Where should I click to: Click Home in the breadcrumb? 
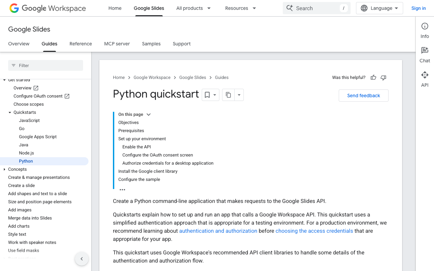pos(119,78)
